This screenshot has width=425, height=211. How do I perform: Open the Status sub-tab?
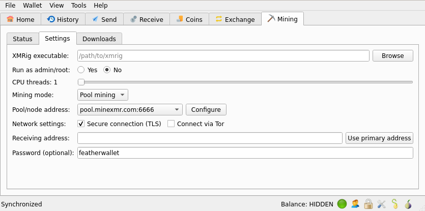coord(22,39)
